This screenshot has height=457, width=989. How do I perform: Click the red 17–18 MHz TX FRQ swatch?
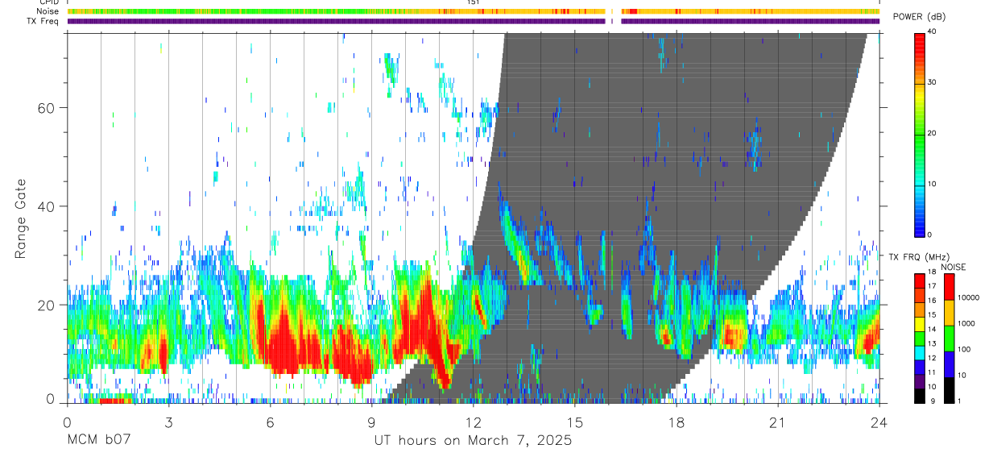[x=919, y=280]
